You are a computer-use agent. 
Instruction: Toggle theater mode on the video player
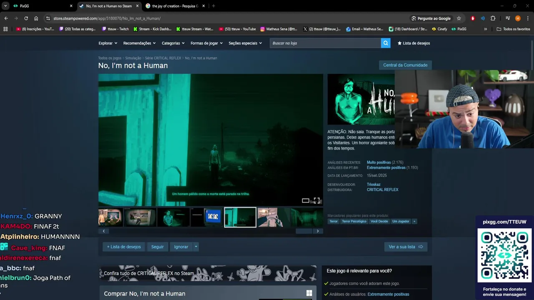(305, 201)
